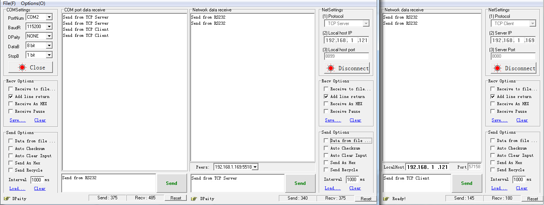This screenshot has height=205, width=544.
Task: Click client Port 57158 field
Action: point(474,167)
